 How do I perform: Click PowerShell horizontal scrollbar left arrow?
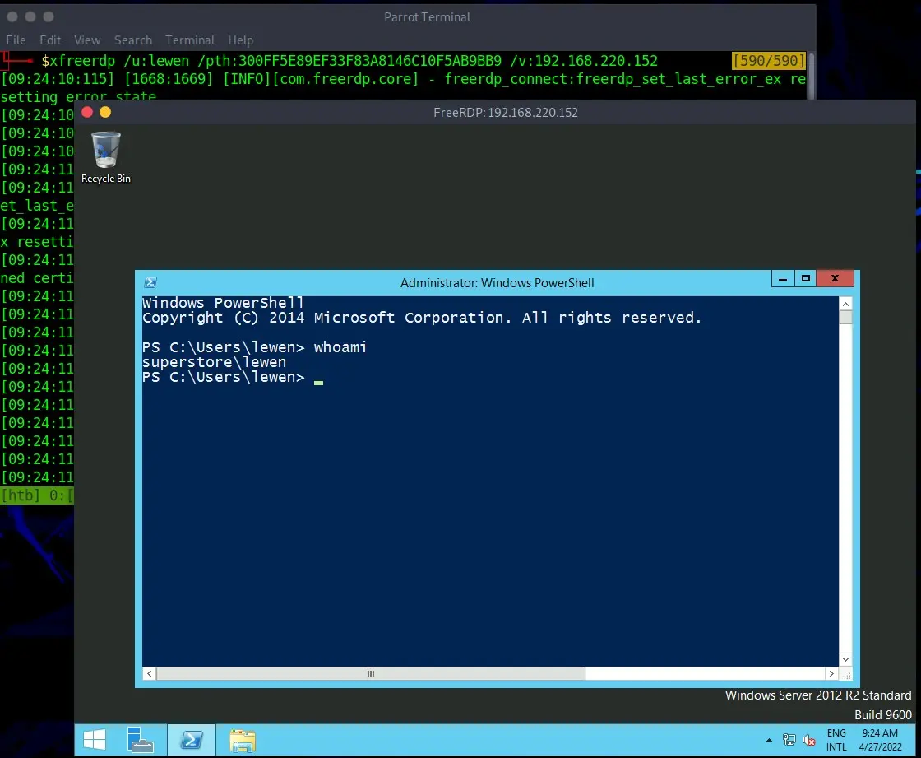[149, 673]
